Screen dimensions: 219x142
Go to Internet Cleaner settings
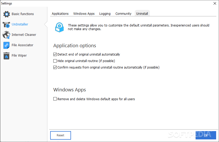[x=24, y=35]
